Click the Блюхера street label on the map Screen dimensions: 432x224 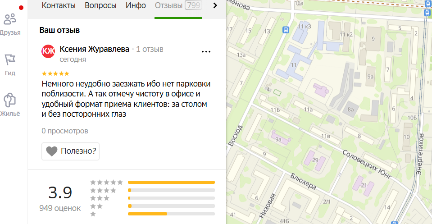click(303, 181)
